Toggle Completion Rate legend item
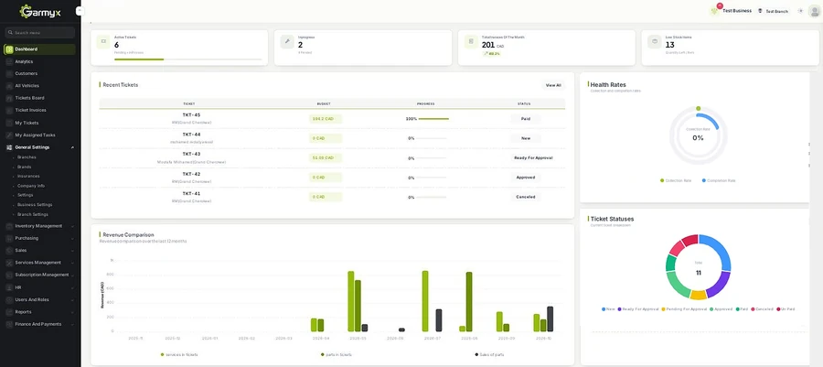This screenshot has height=367, width=823. pyautogui.click(x=719, y=180)
